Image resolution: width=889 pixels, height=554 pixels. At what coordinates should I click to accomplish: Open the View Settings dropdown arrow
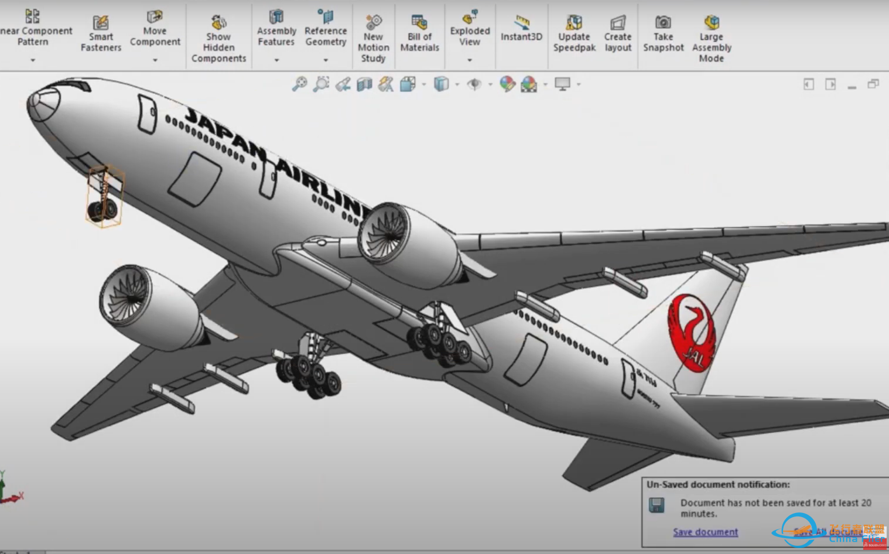(579, 84)
